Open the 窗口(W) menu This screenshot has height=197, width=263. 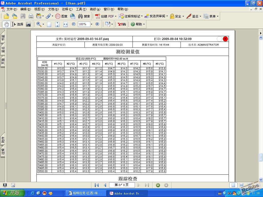(x=109, y=9)
